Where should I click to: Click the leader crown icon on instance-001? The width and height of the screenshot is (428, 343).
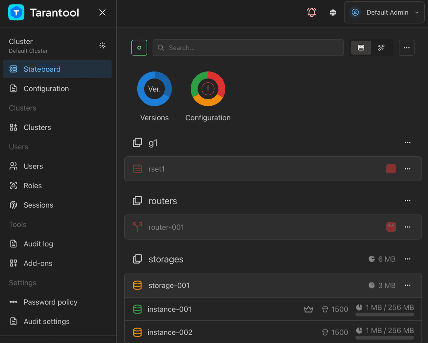click(x=309, y=309)
